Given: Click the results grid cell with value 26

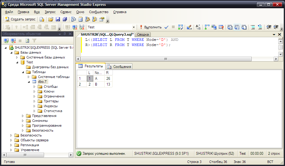Looking at the screenshot, I should pos(108,79).
